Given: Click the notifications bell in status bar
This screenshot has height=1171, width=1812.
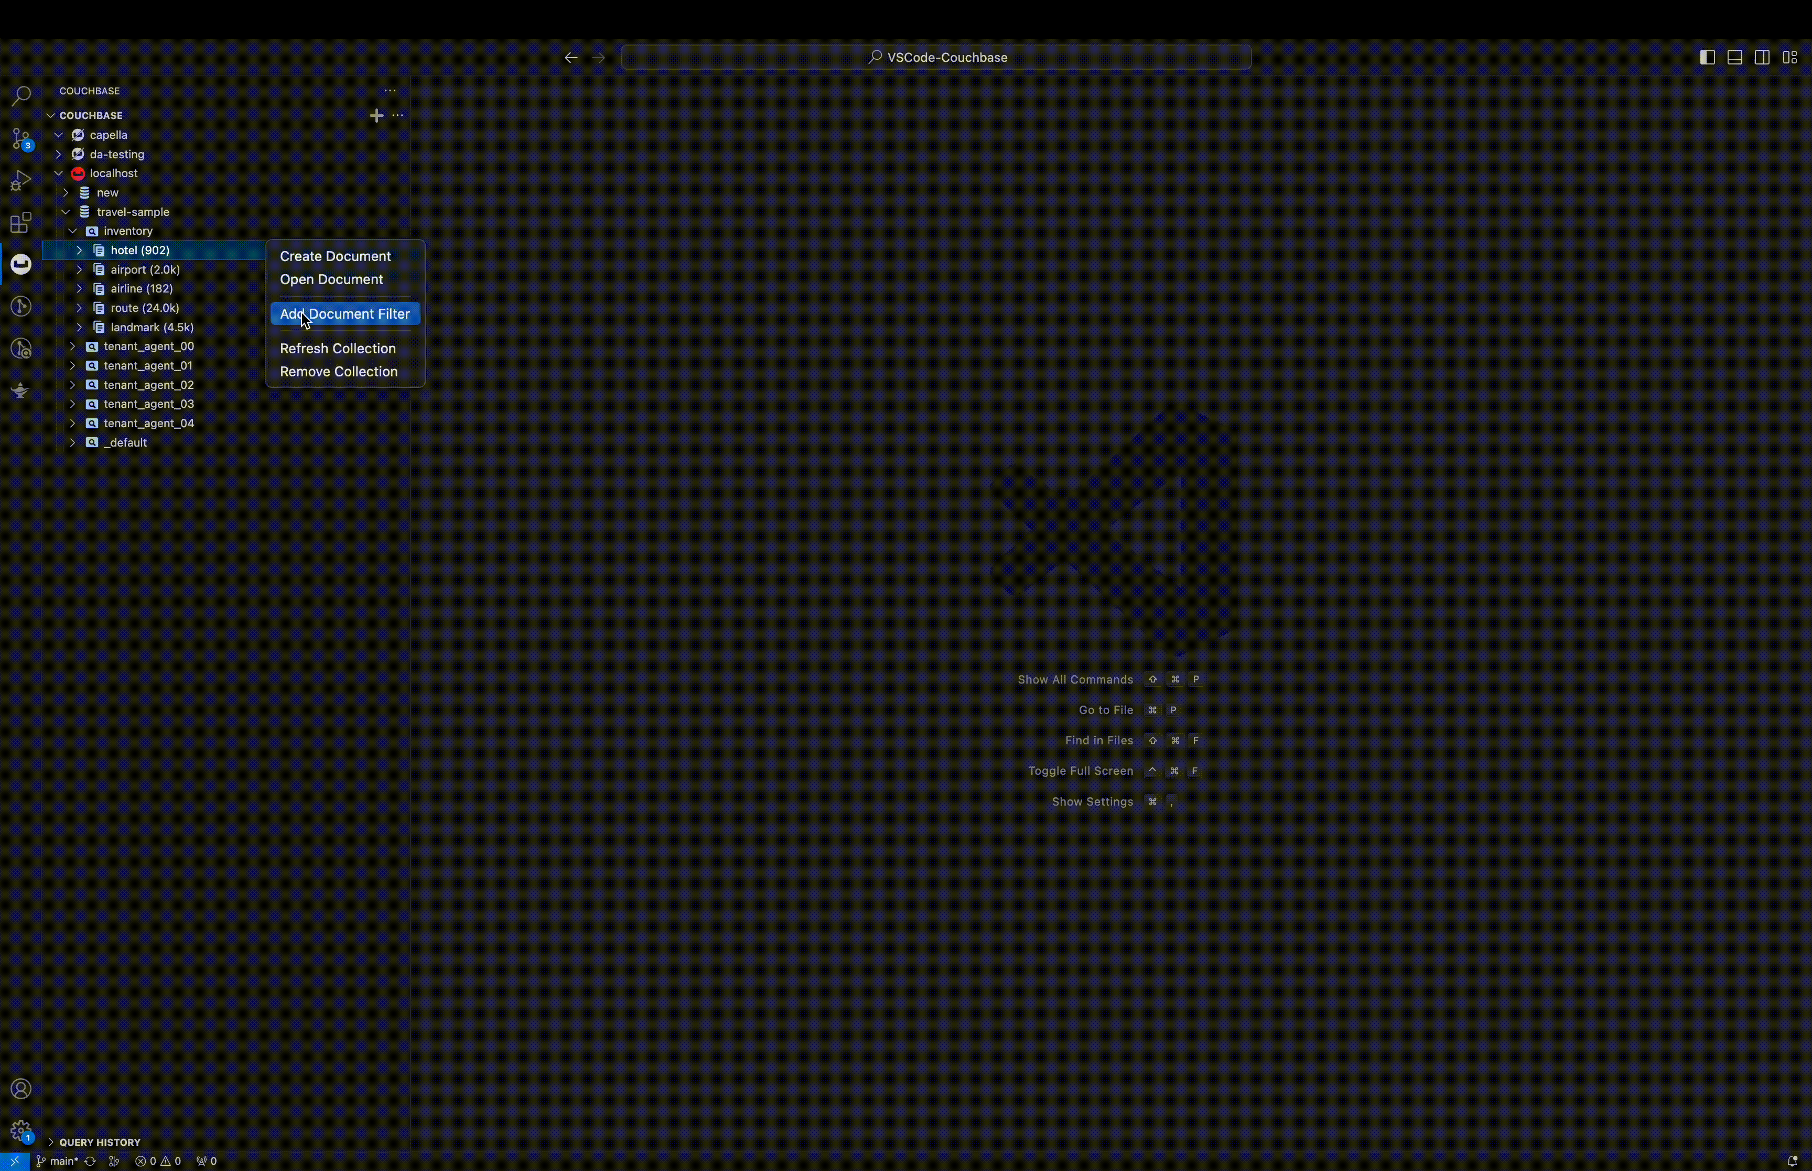Looking at the screenshot, I should (x=1792, y=1161).
